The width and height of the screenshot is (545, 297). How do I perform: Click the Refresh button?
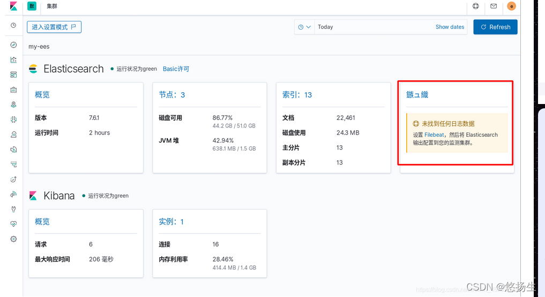495,27
